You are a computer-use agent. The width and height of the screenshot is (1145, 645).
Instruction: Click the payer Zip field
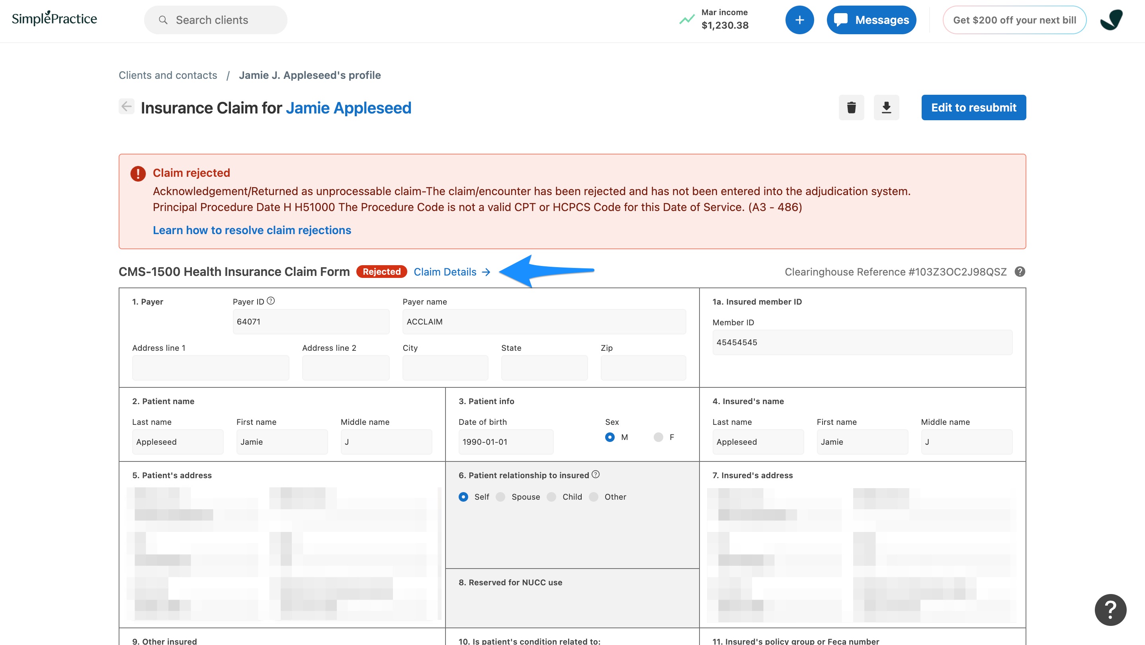(643, 367)
